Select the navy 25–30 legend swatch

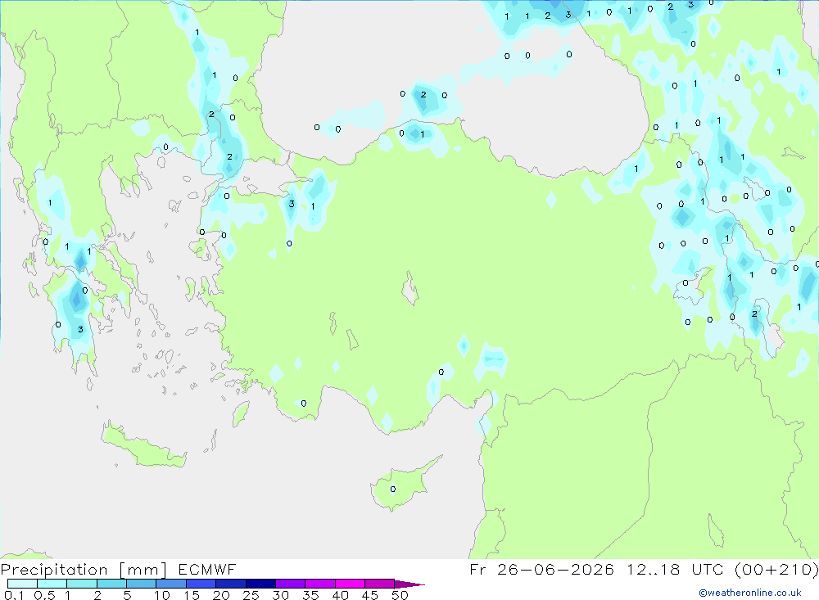[260, 584]
